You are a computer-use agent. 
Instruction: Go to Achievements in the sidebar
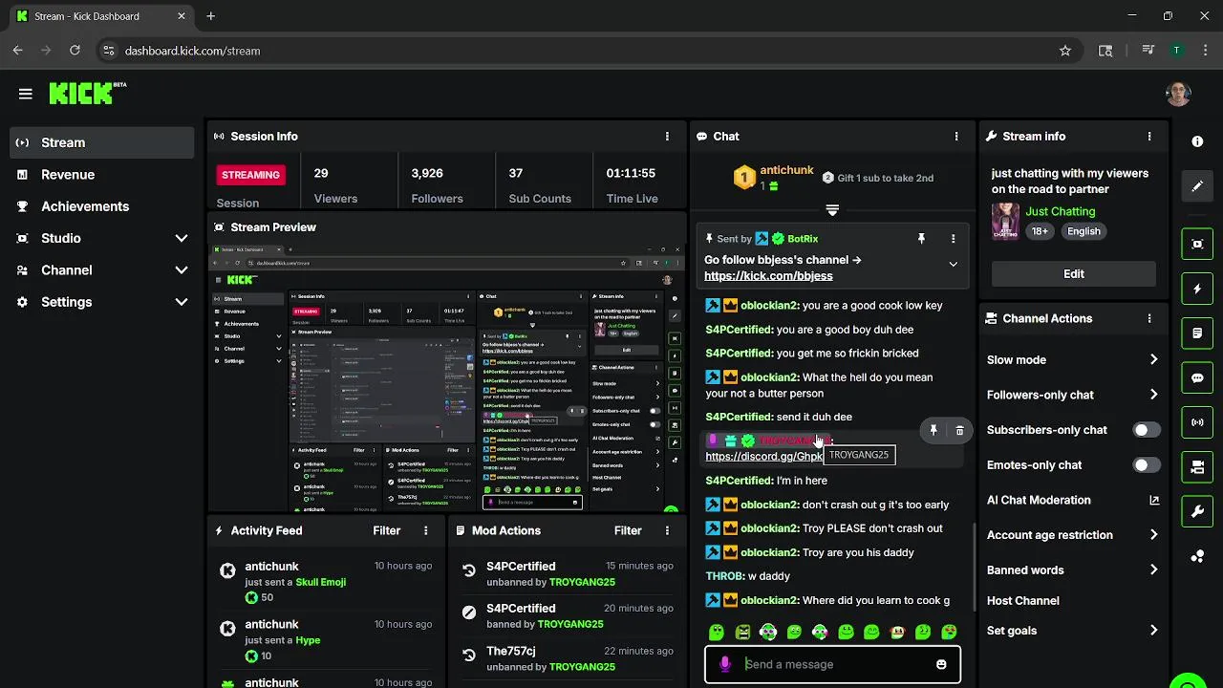(x=102, y=206)
